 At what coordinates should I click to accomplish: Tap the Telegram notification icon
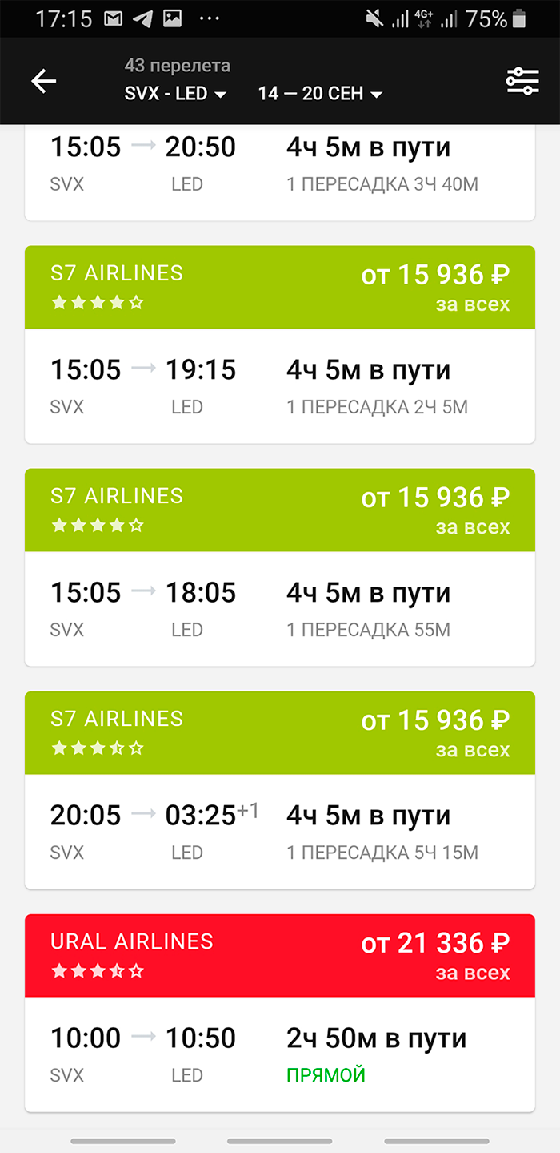tap(142, 19)
